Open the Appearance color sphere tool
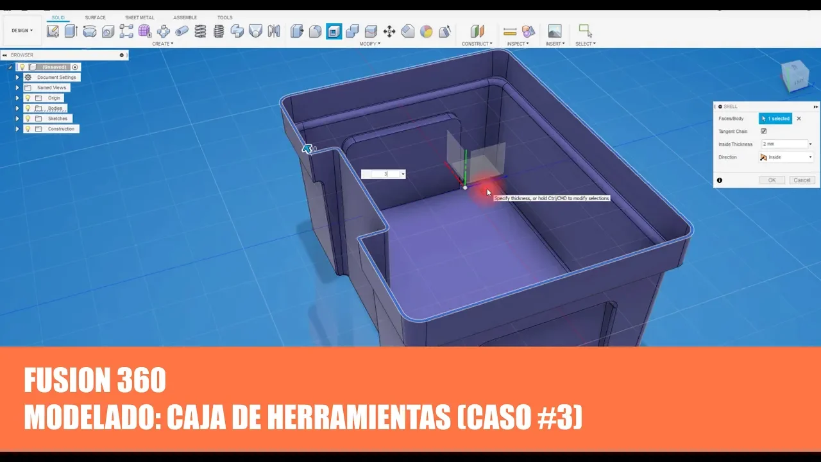Viewport: 821px width, 462px height. 427,31
